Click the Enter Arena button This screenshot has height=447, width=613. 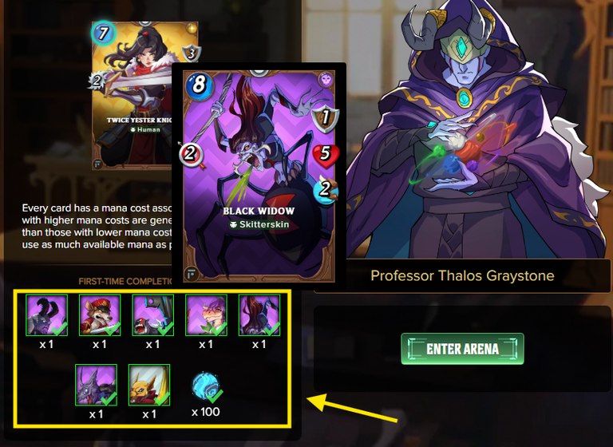coord(462,349)
